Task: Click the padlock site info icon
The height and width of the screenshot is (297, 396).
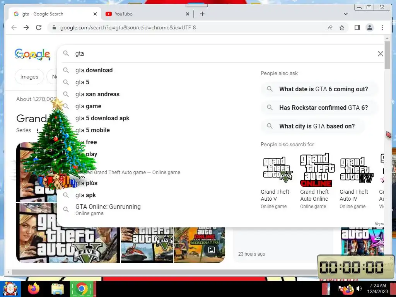Action: tap(54, 27)
